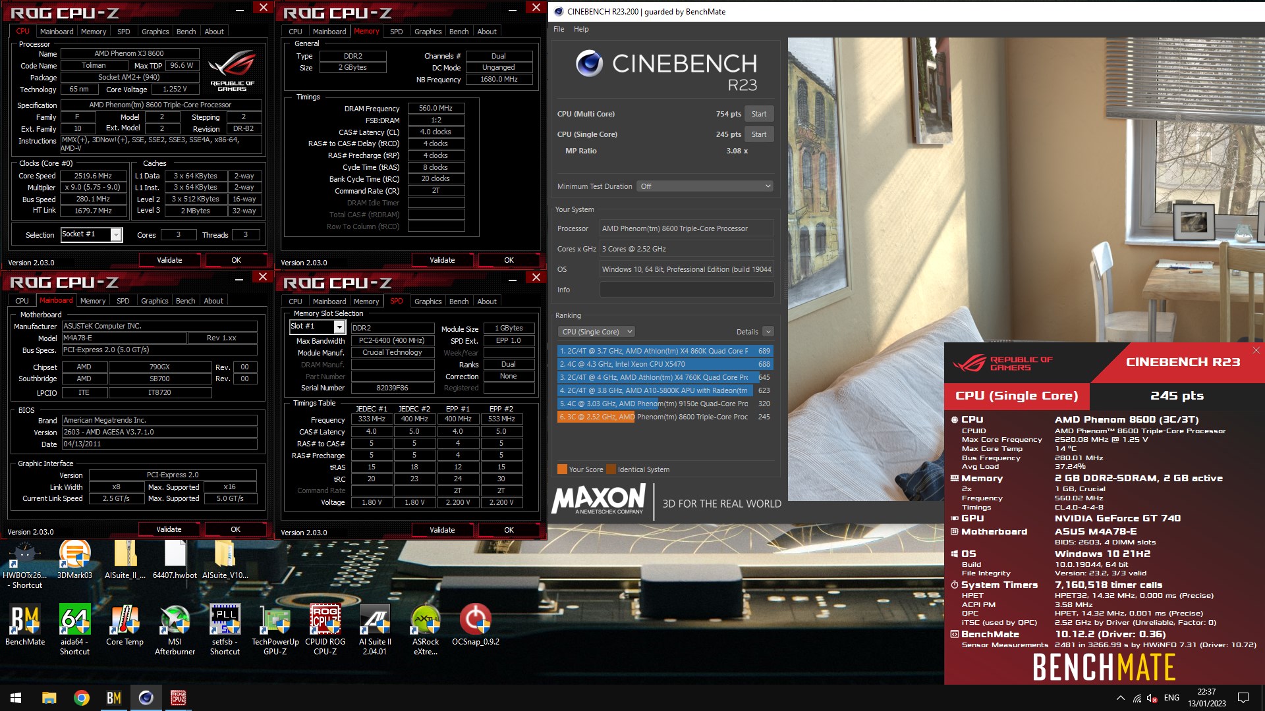This screenshot has height=711, width=1265.
Task: Click the orange Your Score legend swatch
Action: tap(562, 469)
